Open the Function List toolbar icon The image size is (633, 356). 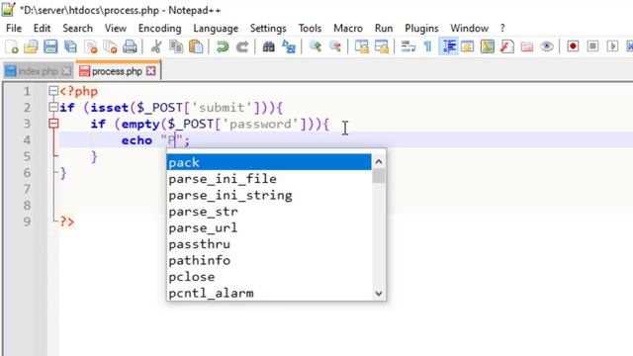pyautogui.click(x=507, y=46)
